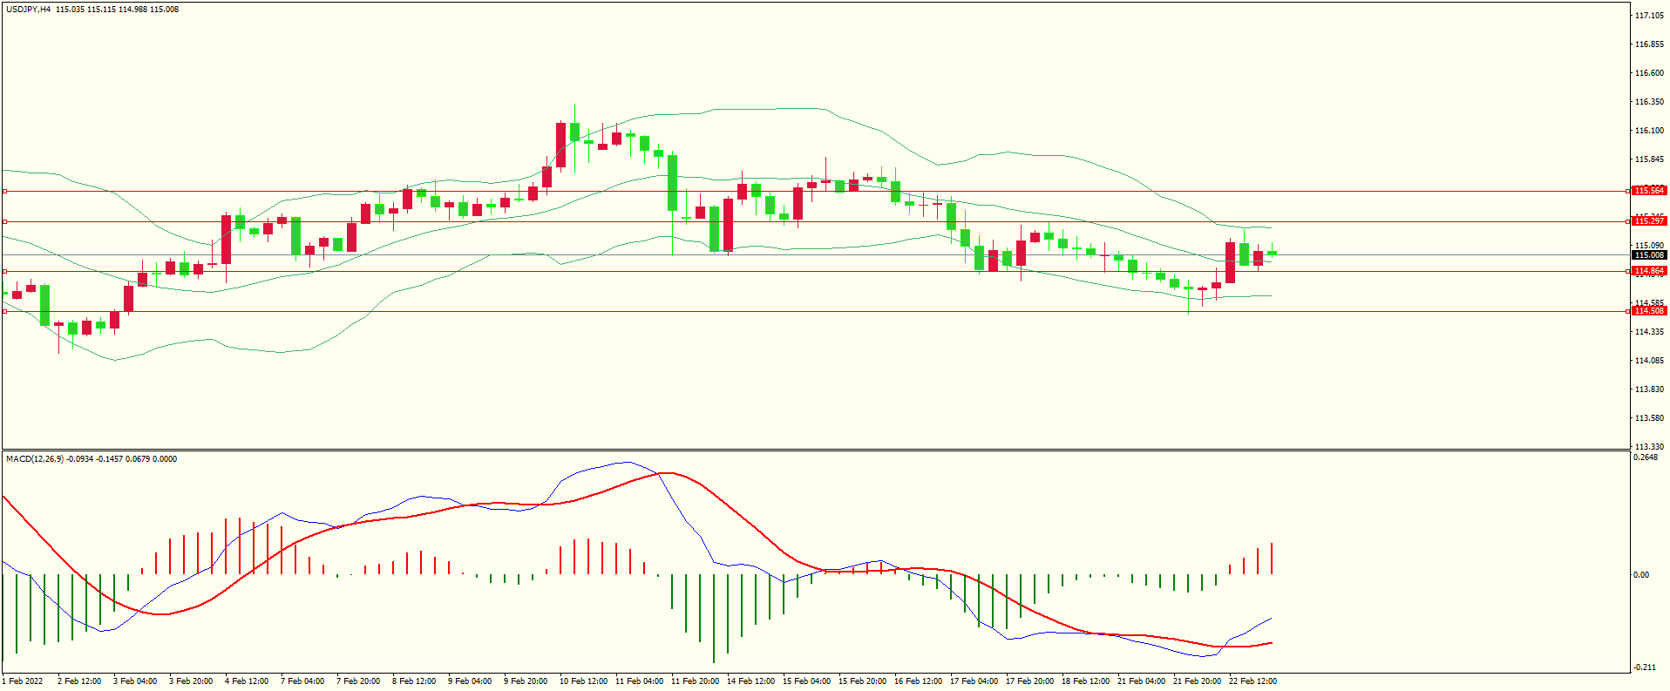Click the 14 Feb 12:00 time label
The width and height of the screenshot is (1670, 691).
[x=751, y=681]
